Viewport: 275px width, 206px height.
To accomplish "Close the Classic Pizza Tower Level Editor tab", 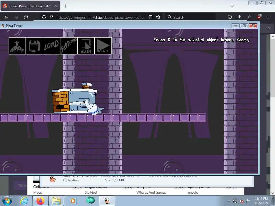I will [x=56, y=6].
